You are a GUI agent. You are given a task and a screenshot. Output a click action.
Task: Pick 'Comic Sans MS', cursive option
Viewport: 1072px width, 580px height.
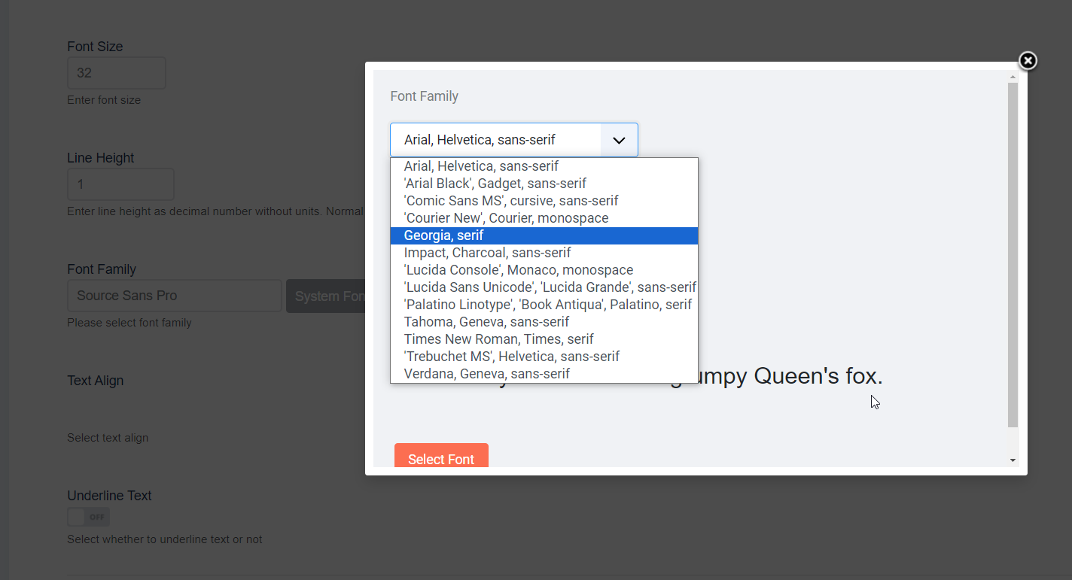tap(544, 201)
